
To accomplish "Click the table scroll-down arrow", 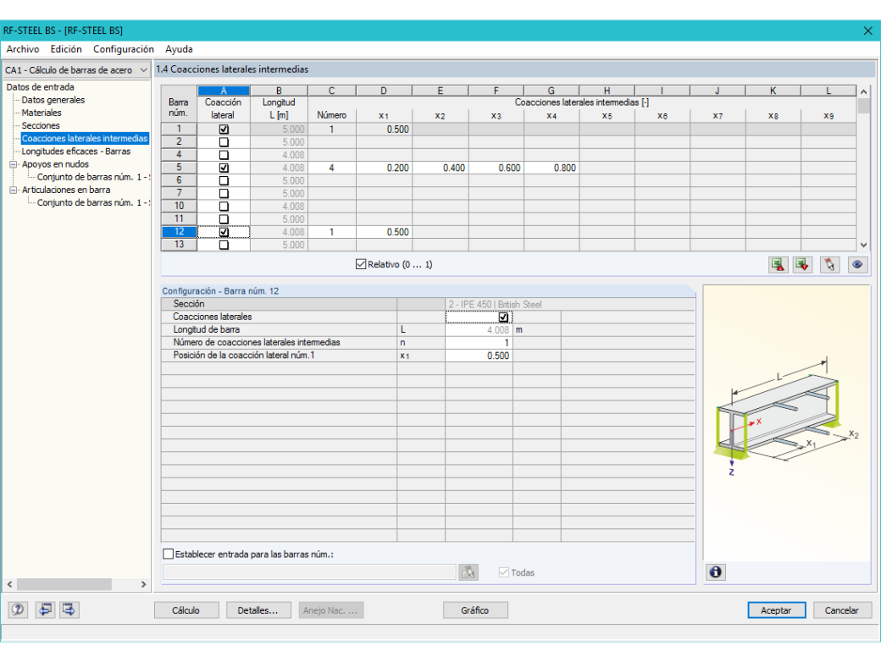I will coord(863,245).
